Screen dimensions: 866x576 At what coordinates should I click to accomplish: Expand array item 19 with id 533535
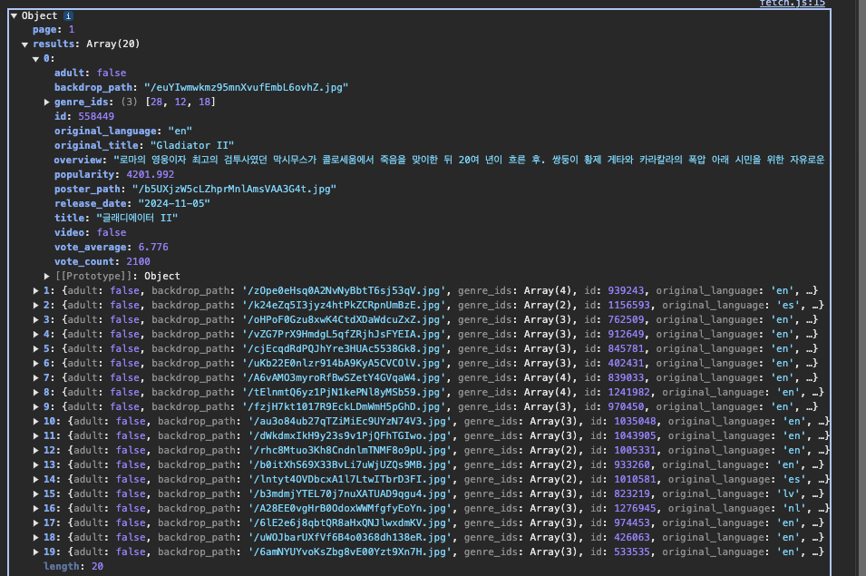pos(36,552)
